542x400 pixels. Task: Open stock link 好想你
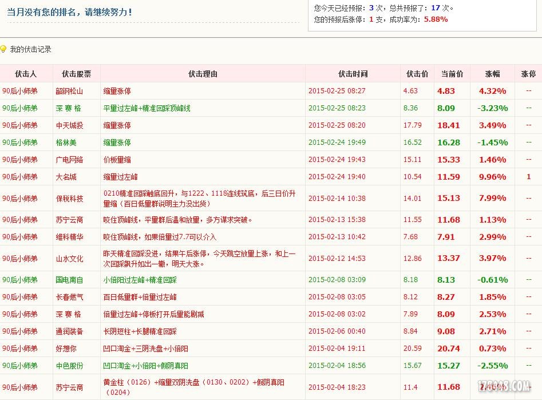(x=66, y=348)
